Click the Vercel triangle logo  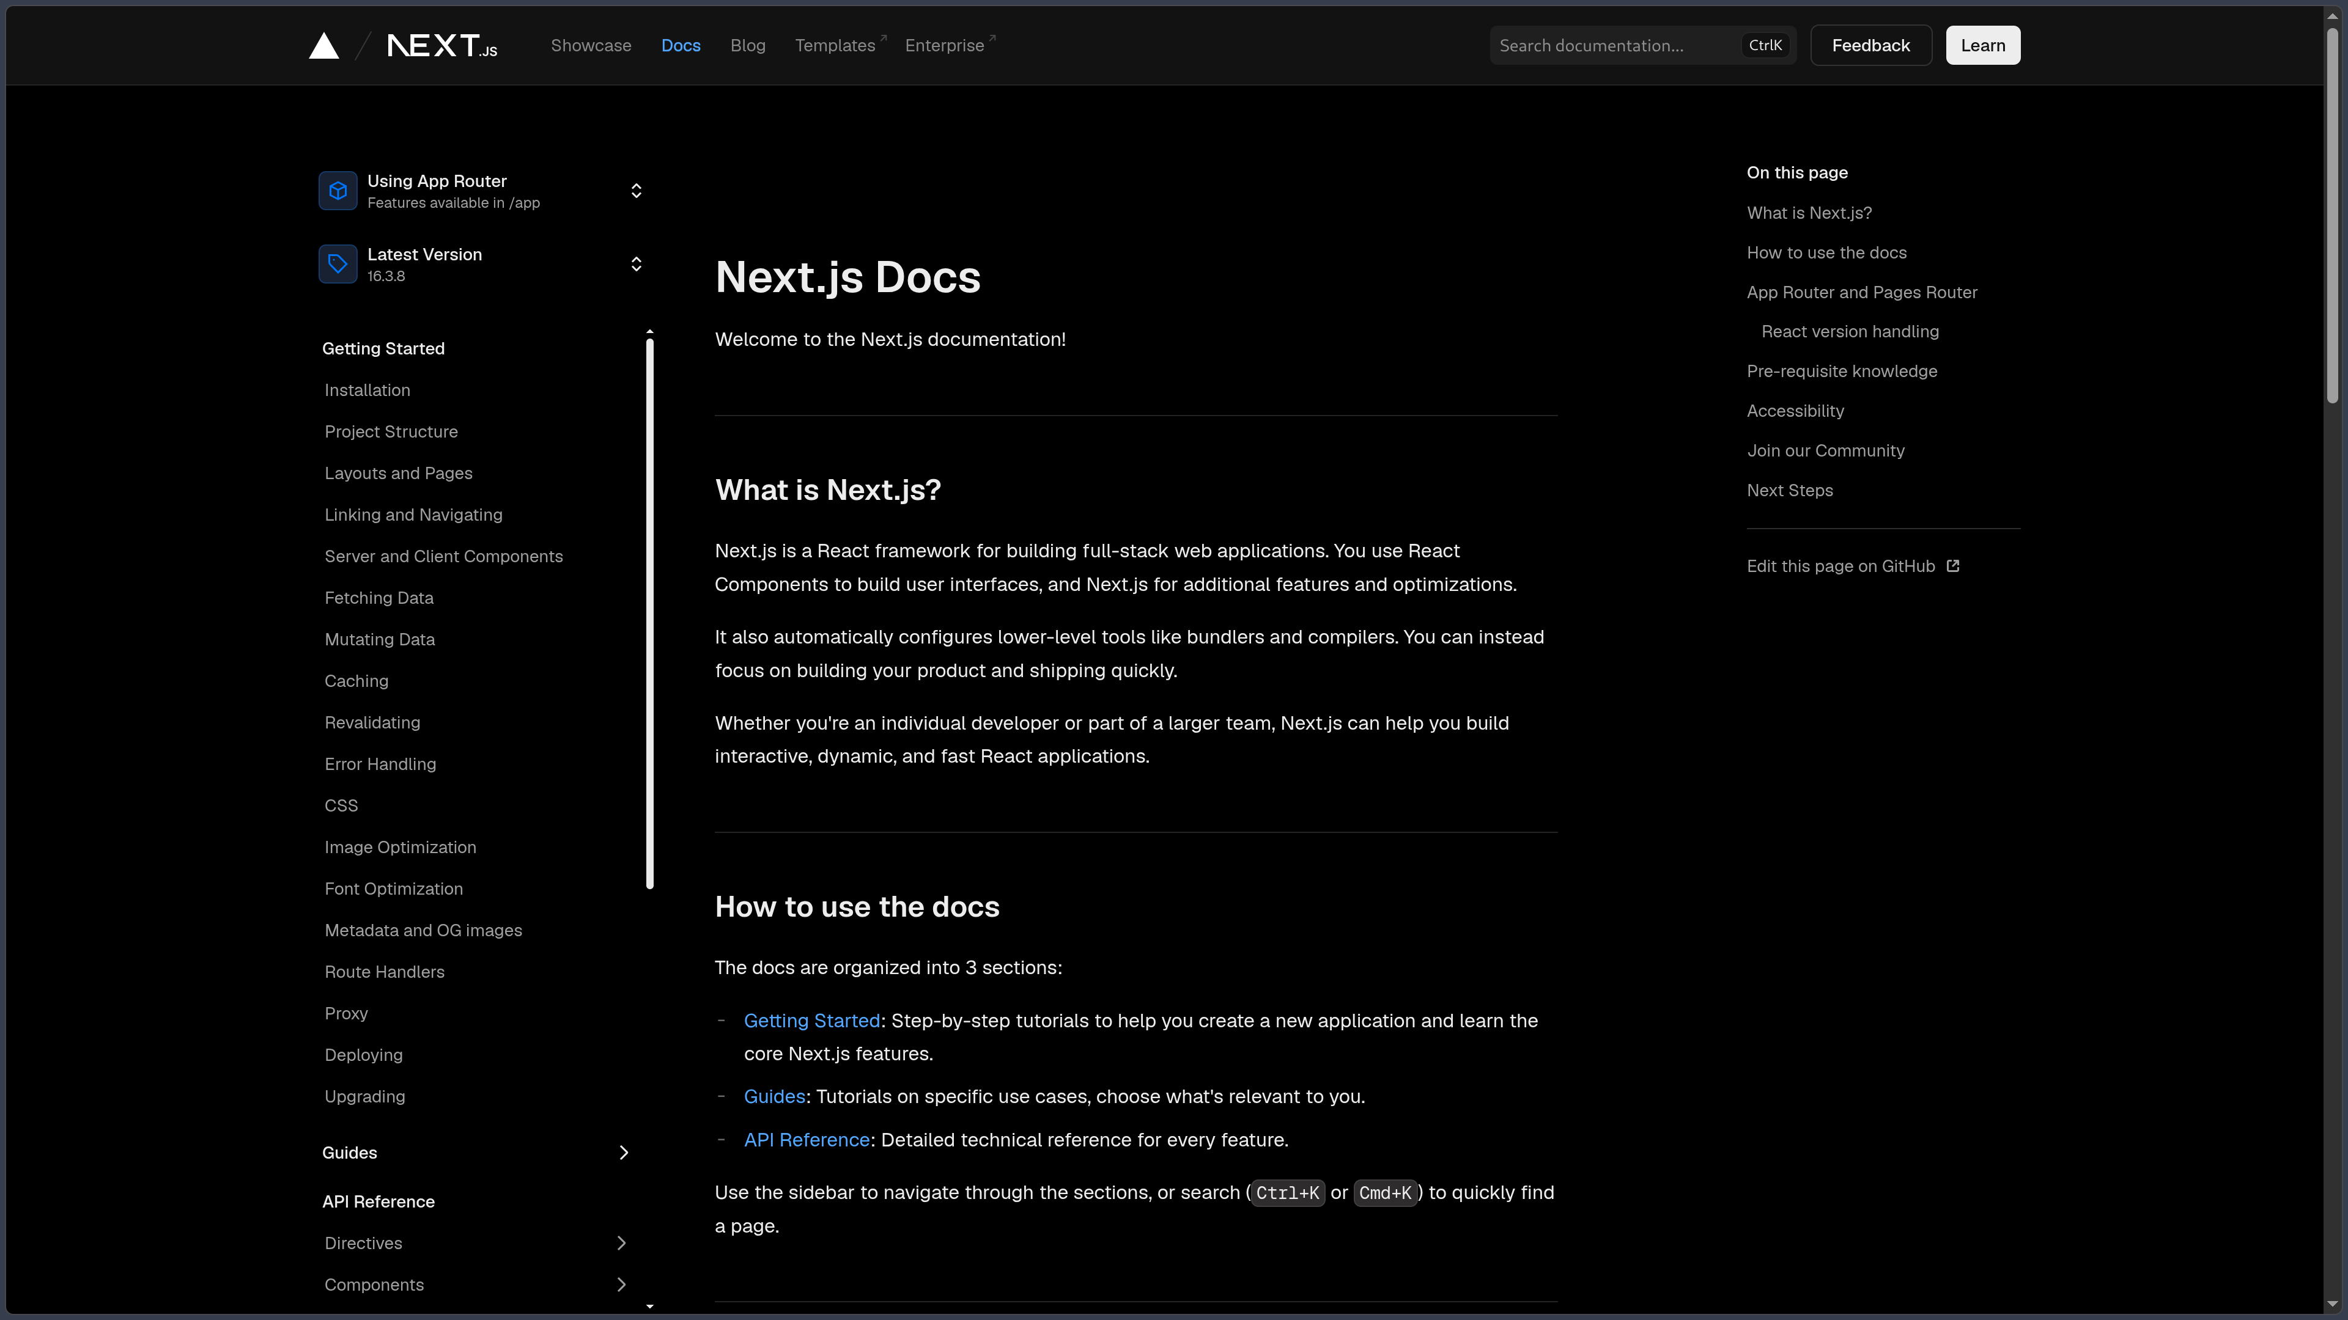323,46
